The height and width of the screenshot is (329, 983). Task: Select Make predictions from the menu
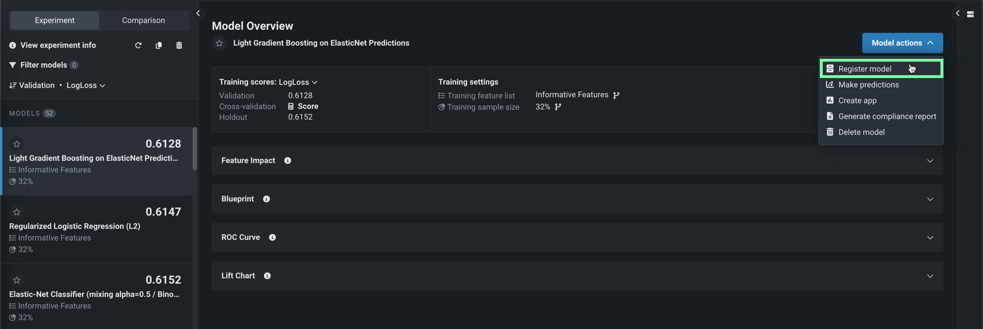click(x=868, y=85)
